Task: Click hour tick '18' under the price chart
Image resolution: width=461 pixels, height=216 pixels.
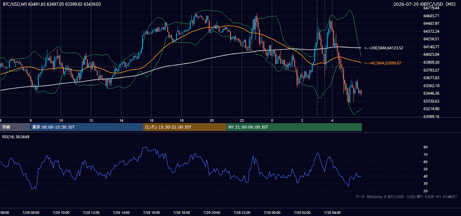Action: 181,120
